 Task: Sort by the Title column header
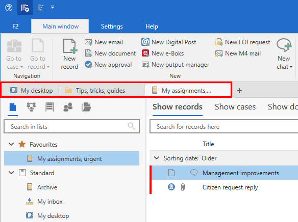[x=208, y=144]
